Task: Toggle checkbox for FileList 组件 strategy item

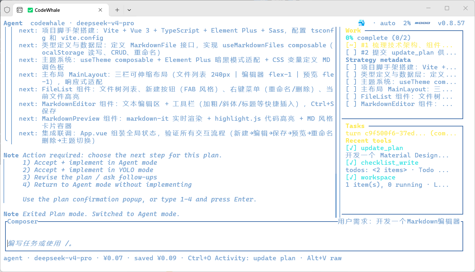Action: click(x=351, y=96)
